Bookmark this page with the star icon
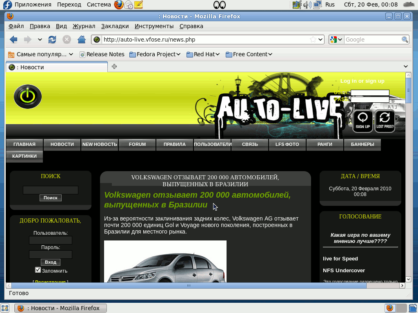 tap(313, 40)
